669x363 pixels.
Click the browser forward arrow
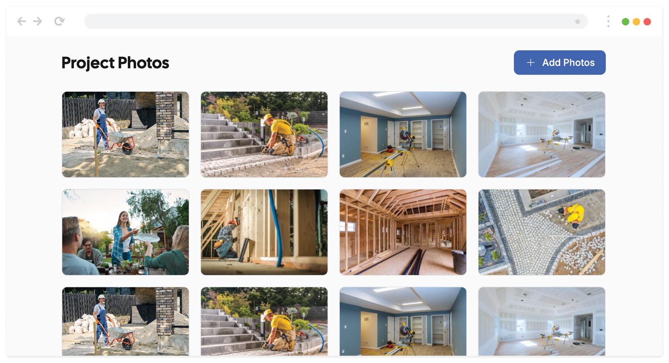[37, 21]
